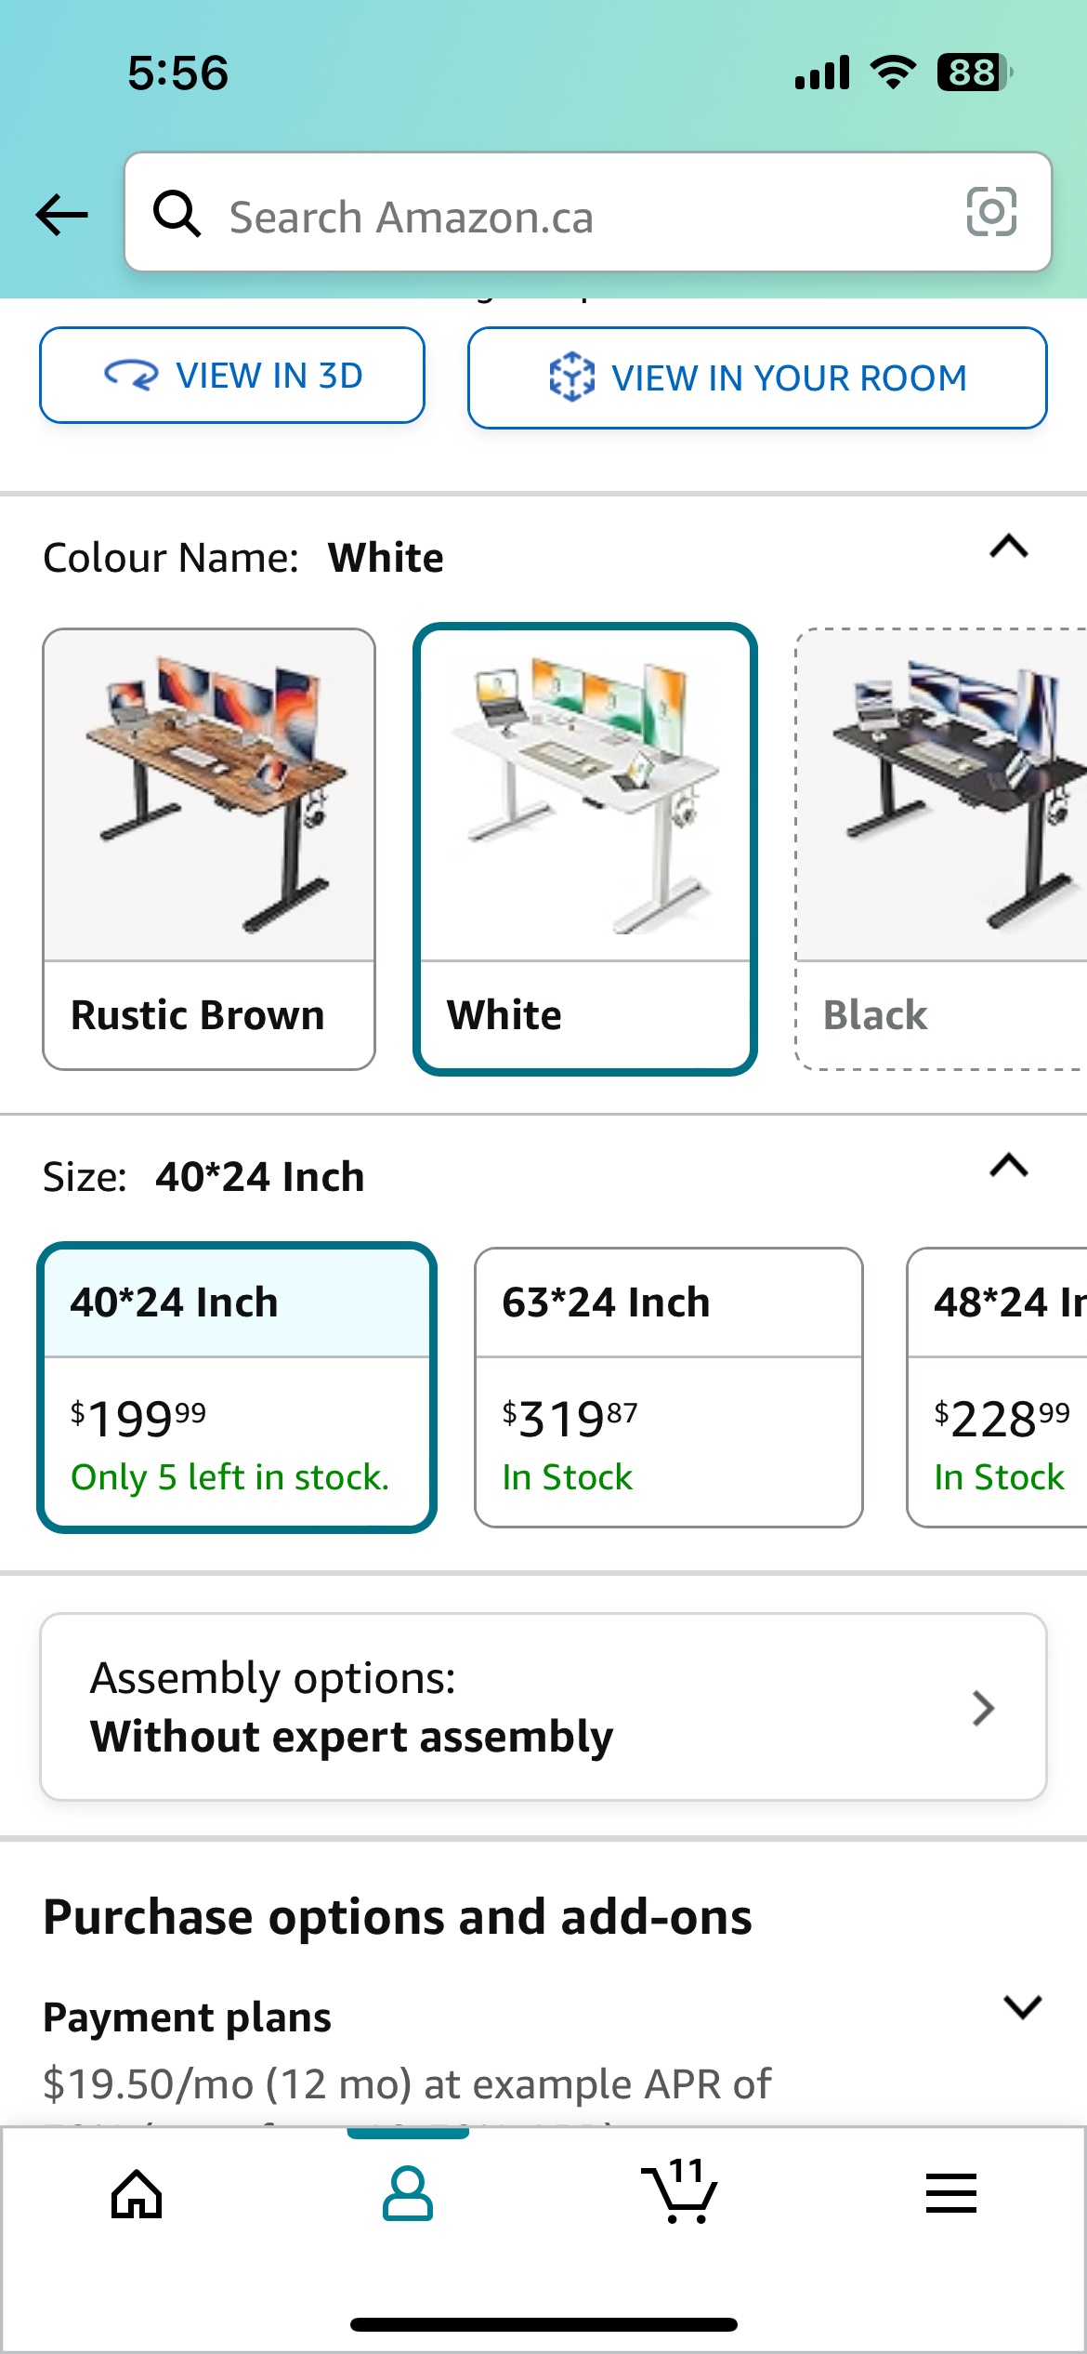The width and height of the screenshot is (1087, 2354).
Task: Select the 63*24 Inch size option
Action: [669, 1388]
